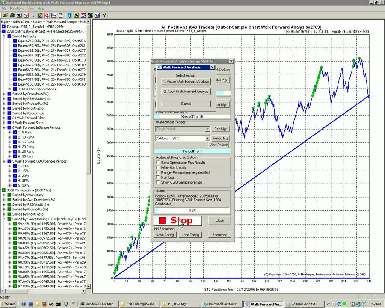This screenshot has height=308, width=385.
Task: Click the blue info quick launch icon
Action: (x=24, y=304)
